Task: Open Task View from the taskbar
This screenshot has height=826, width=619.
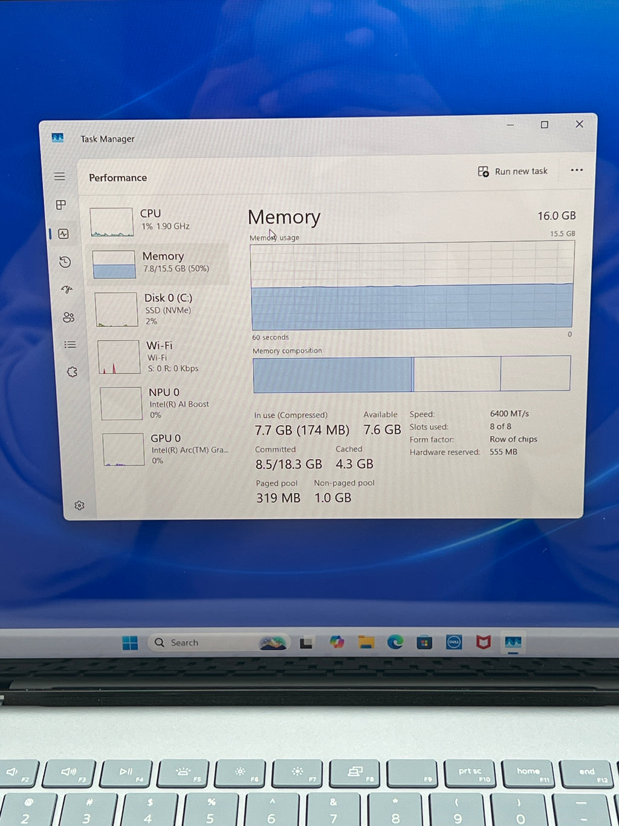Action: [306, 643]
